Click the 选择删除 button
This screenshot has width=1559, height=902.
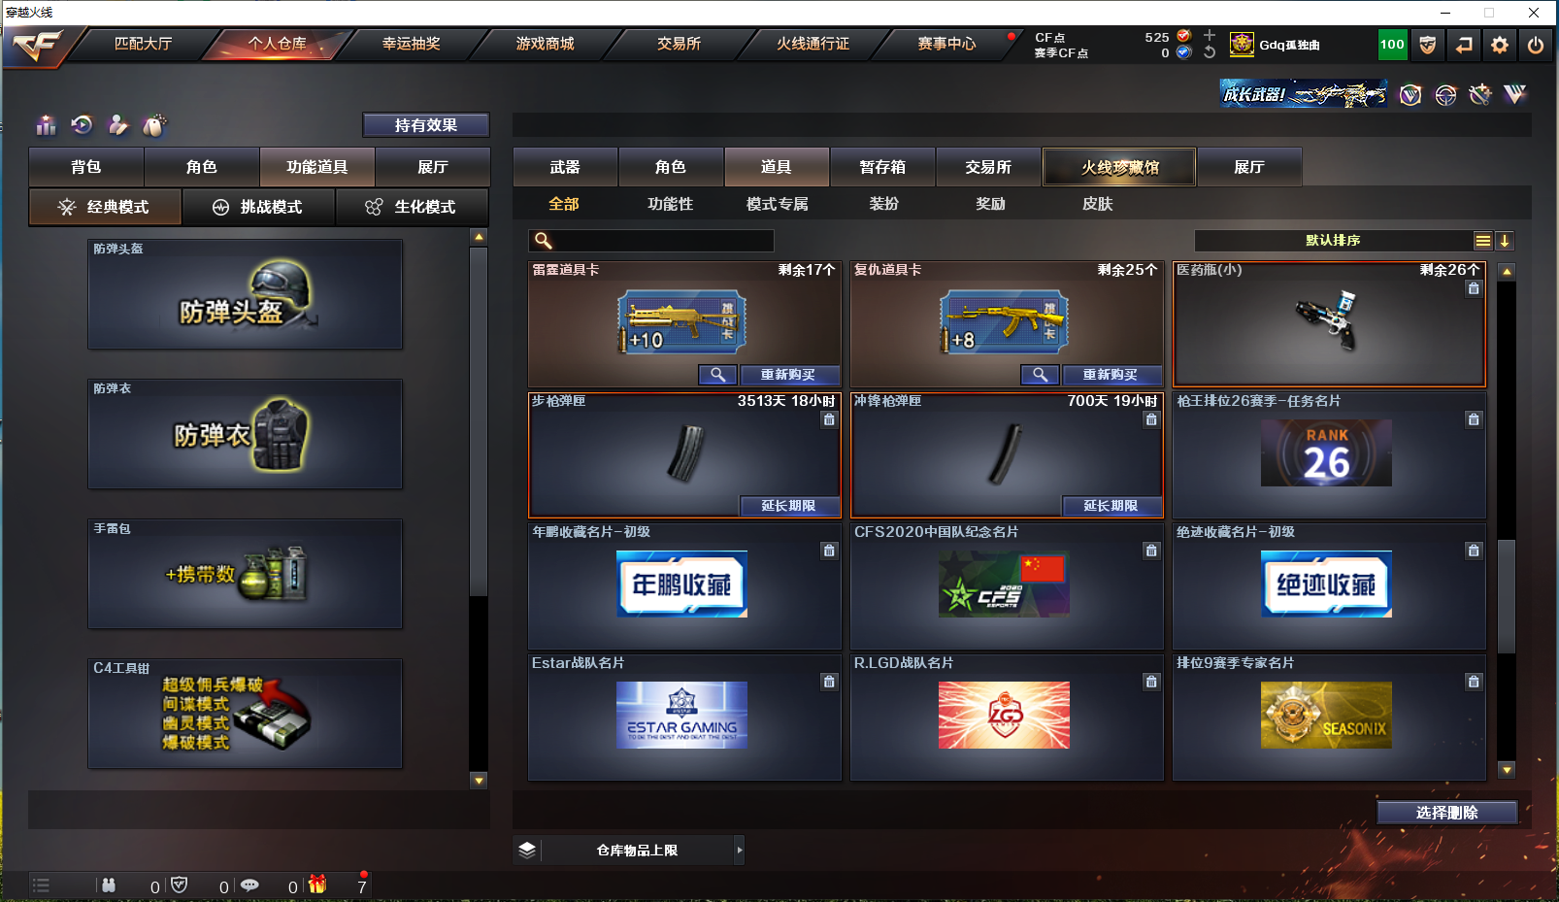tap(1448, 812)
